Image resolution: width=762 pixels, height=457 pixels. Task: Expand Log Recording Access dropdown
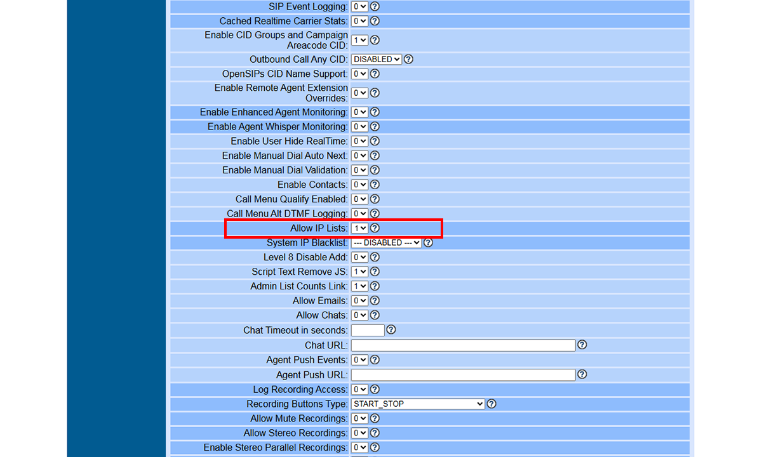pos(359,389)
